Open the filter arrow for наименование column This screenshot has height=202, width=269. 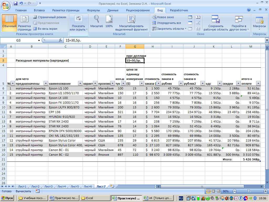click(x=80, y=83)
